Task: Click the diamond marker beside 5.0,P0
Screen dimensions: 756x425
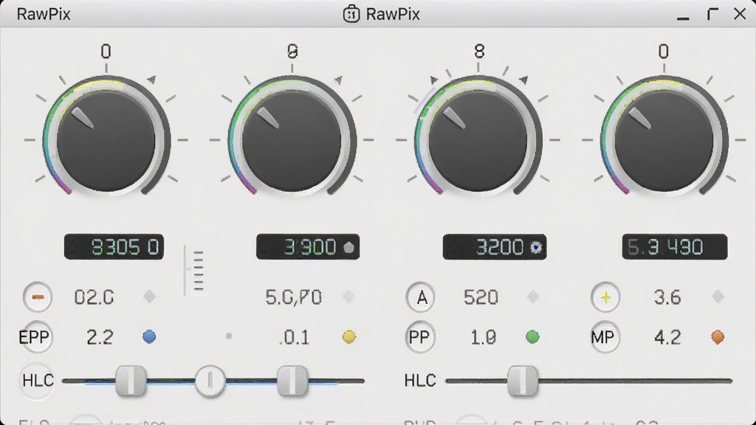Action: [x=348, y=297]
